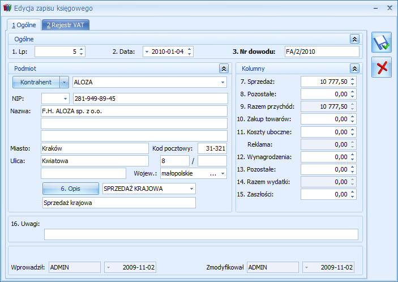Image resolution: width=398 pixels, height=282 pixels.
Task: Click the Nr dowodu field FA/2/2010
Action: pos(322,52)
